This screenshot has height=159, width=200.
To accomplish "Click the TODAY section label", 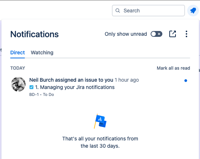I will coord(18,68).
